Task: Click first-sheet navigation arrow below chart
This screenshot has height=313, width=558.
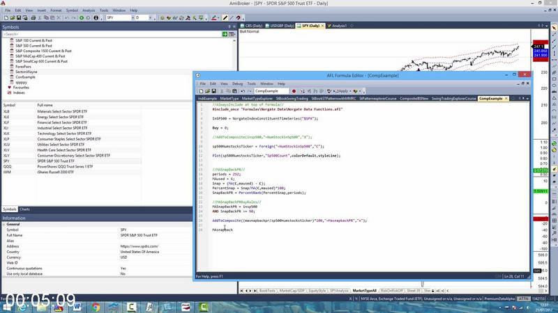Action: point(241,291)
